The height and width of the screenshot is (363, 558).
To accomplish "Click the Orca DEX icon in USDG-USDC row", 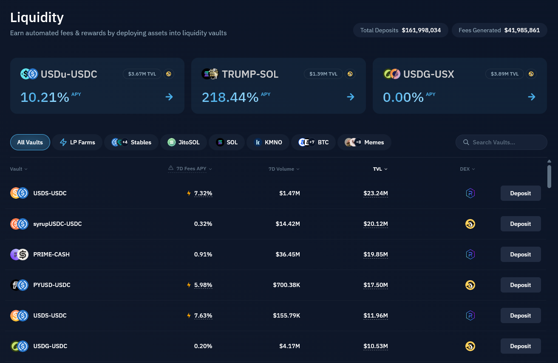I will pyautogui.click(x=470, y=346).
